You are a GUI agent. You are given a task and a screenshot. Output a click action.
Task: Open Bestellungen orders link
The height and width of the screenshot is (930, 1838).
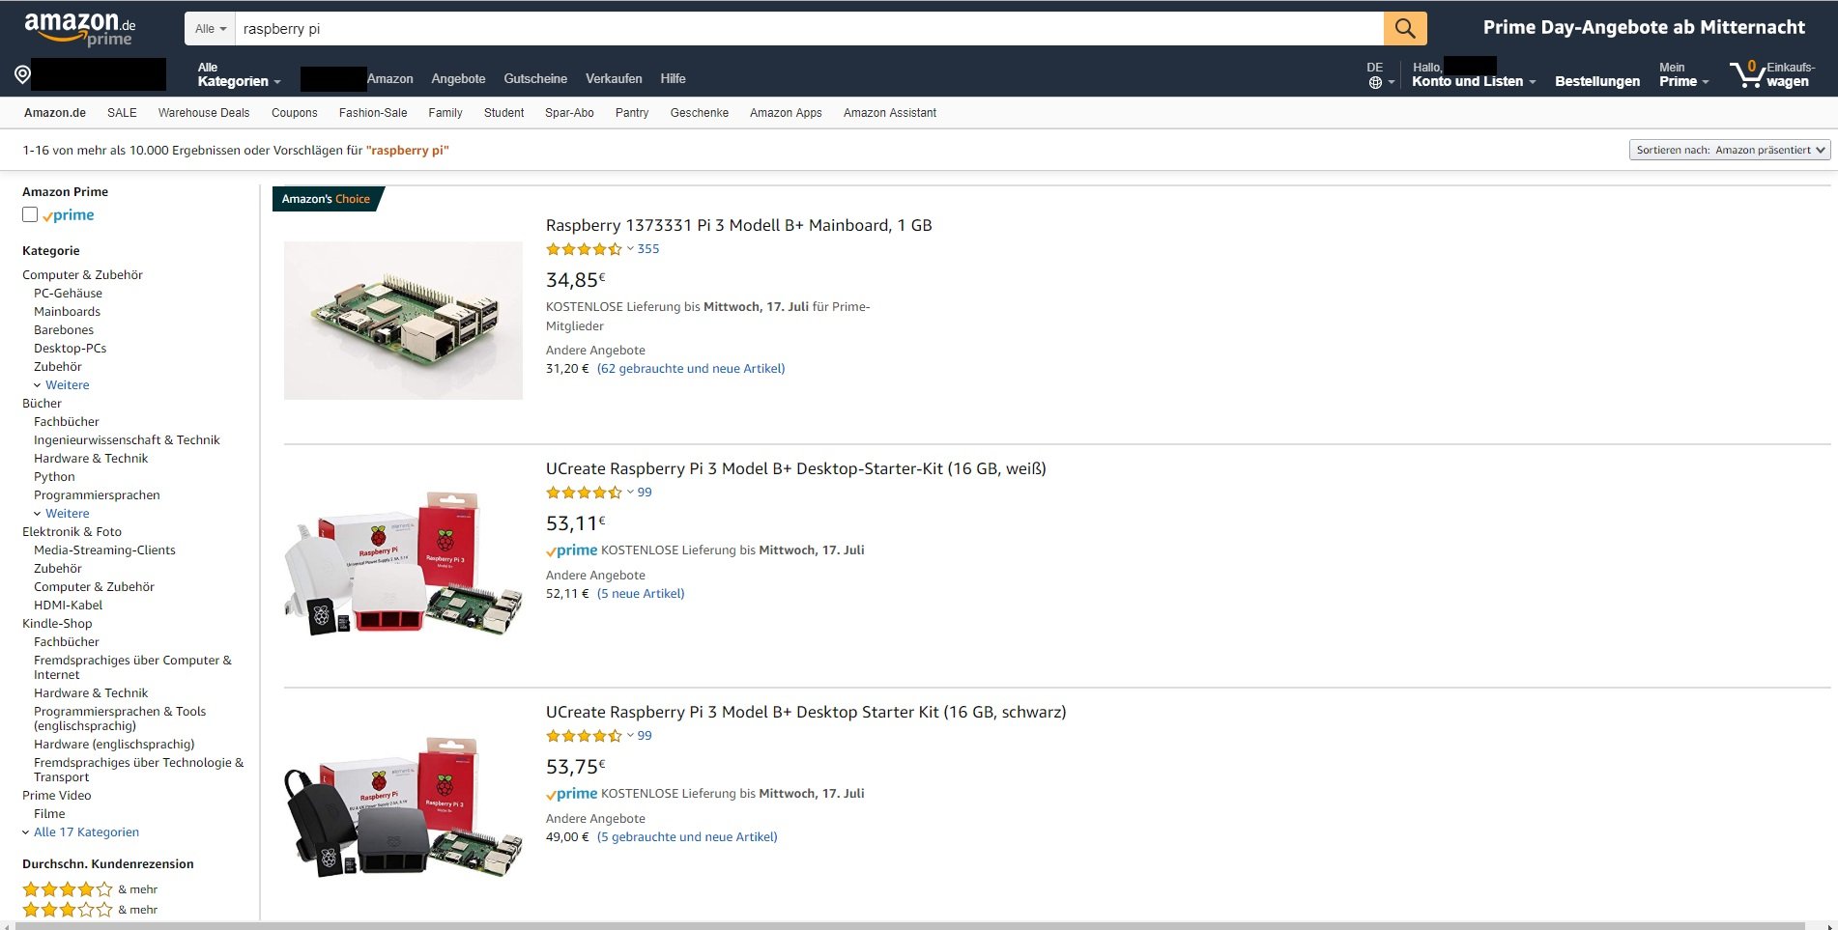point(1596,81)
